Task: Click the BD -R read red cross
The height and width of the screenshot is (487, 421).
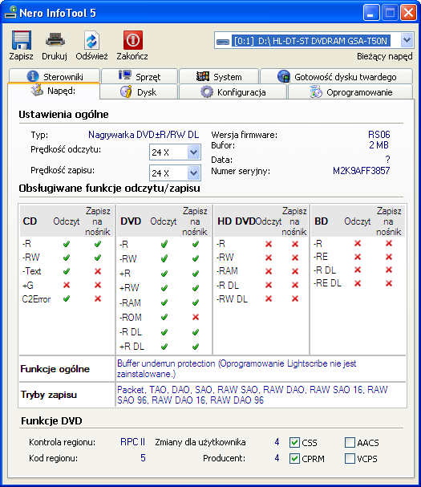Action: (358, 243)
